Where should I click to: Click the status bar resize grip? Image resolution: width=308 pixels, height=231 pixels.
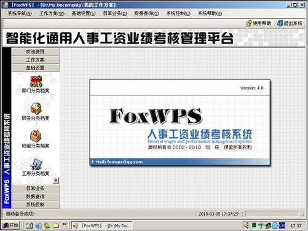coord(302,214)
